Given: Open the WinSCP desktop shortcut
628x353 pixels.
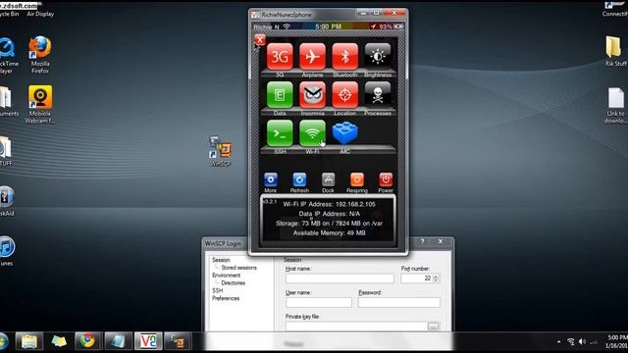Looking at the screenshot, I should click(220, 151).
